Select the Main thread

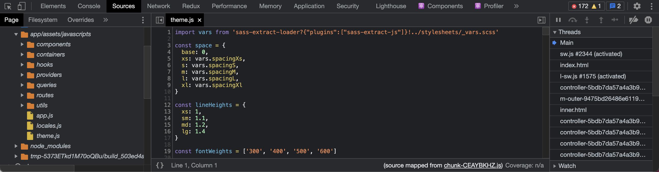point(601,43)
